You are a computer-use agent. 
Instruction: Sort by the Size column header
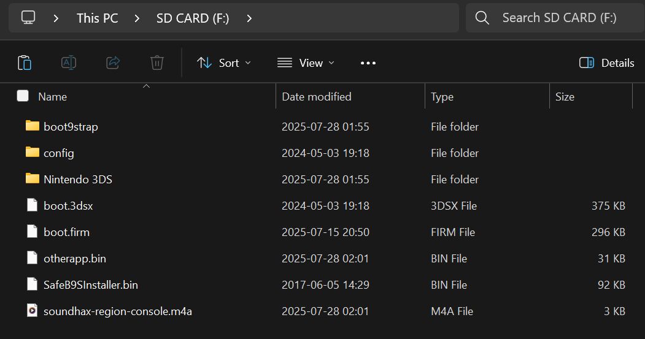[x=565, y=97]
